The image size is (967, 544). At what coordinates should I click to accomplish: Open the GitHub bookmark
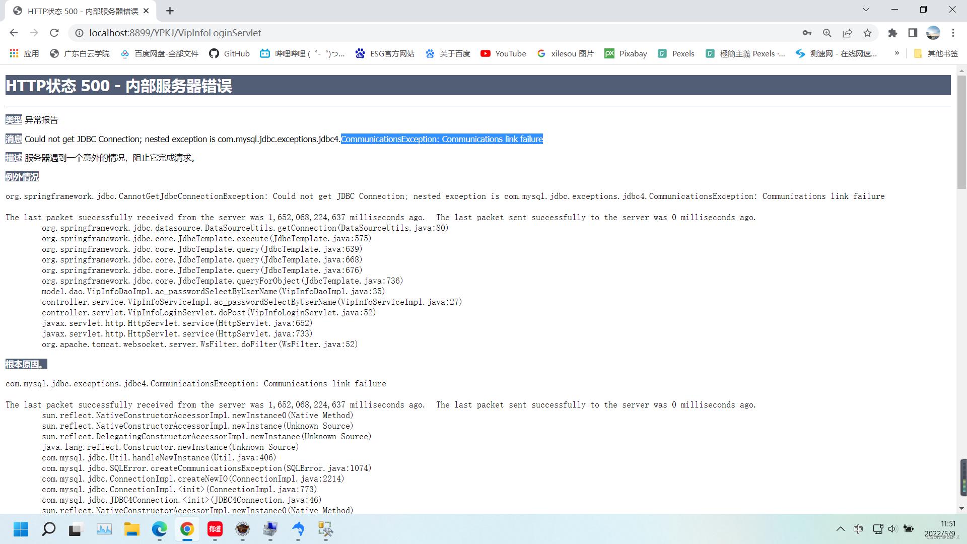click(230, 53)
